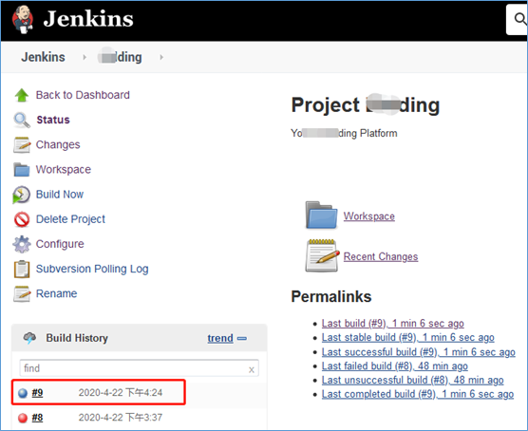The height and width of the screenshot is (431, 528).
Task: Clear the build find field with x
Action: tap(252, 369)
